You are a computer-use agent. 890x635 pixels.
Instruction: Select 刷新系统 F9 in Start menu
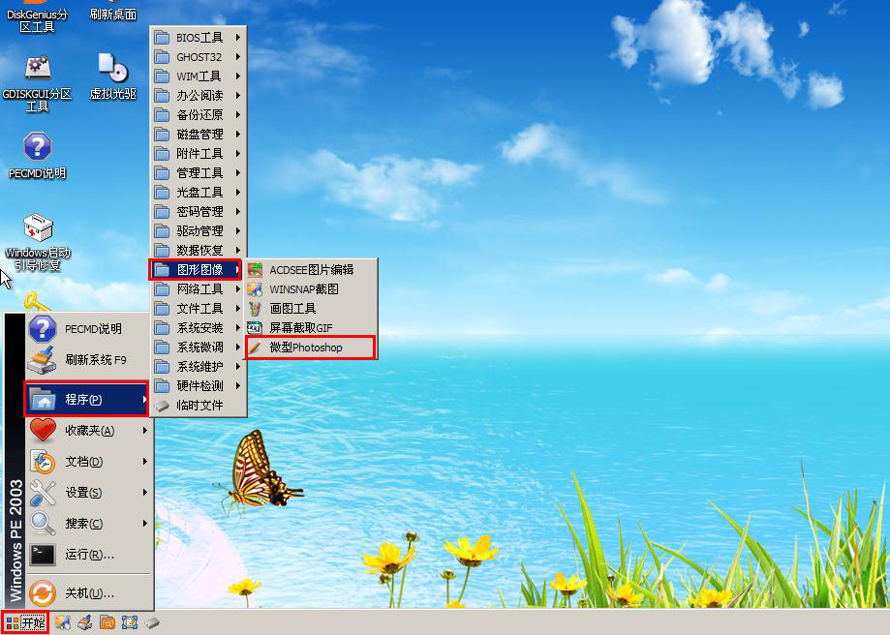click(89, 360)
